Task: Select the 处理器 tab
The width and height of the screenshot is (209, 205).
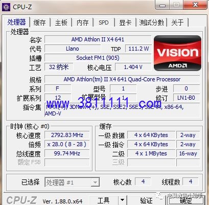Action: 16,22
